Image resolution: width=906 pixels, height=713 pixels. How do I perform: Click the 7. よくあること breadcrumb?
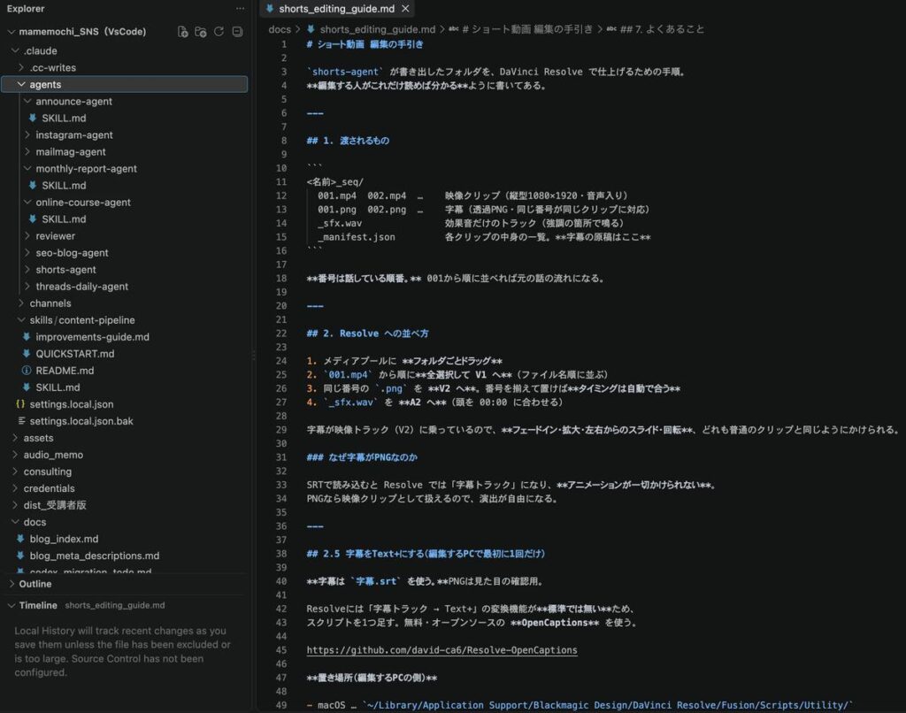click(662, 29)
